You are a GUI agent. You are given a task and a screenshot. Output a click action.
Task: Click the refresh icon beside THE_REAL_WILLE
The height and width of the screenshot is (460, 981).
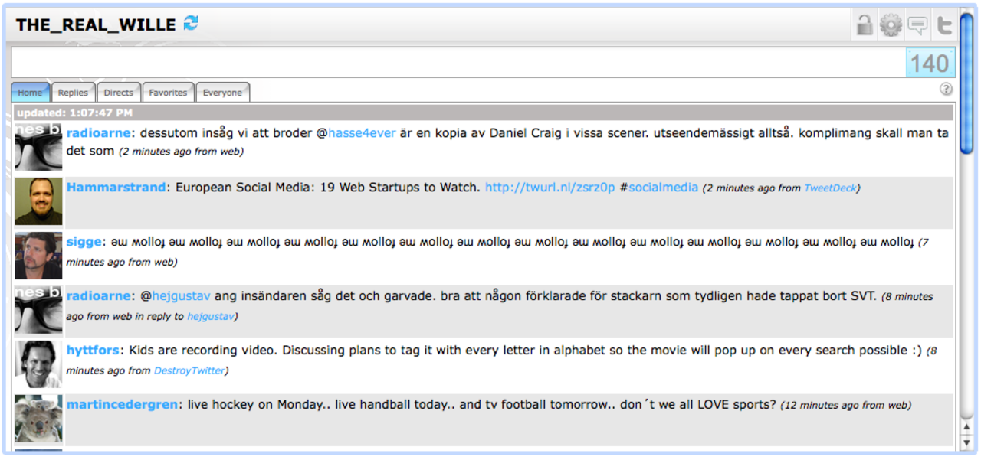pos(191,24)
